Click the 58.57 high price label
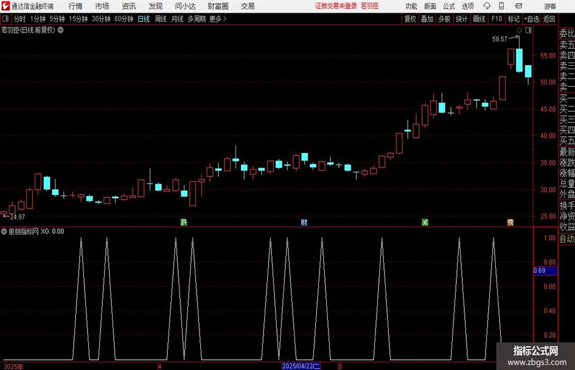This screenshot has height=370, width=575. 500,39
